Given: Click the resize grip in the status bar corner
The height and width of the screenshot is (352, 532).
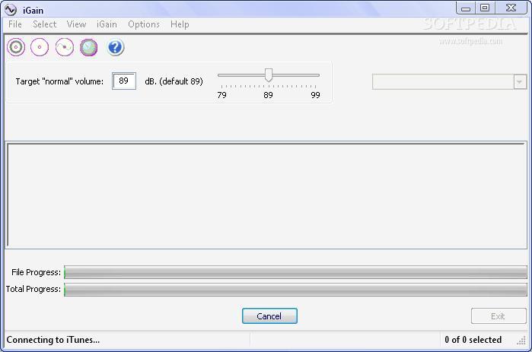Looking at the screenshot, I should point(521,341).
